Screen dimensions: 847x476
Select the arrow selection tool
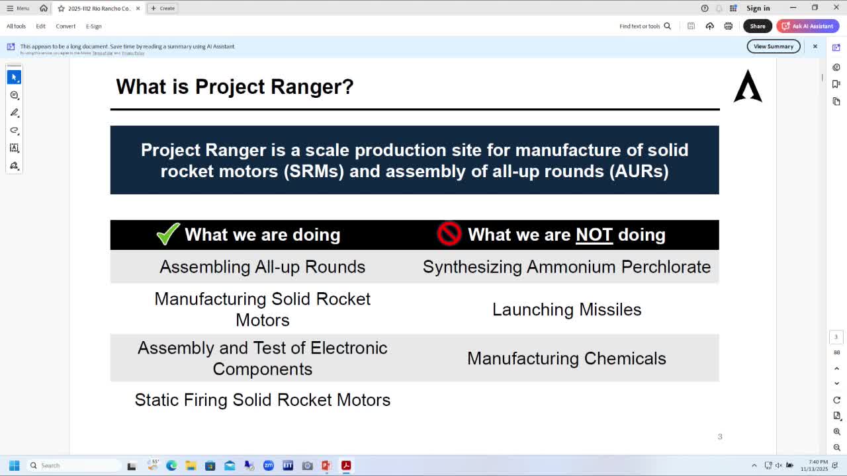pos(14,77)
